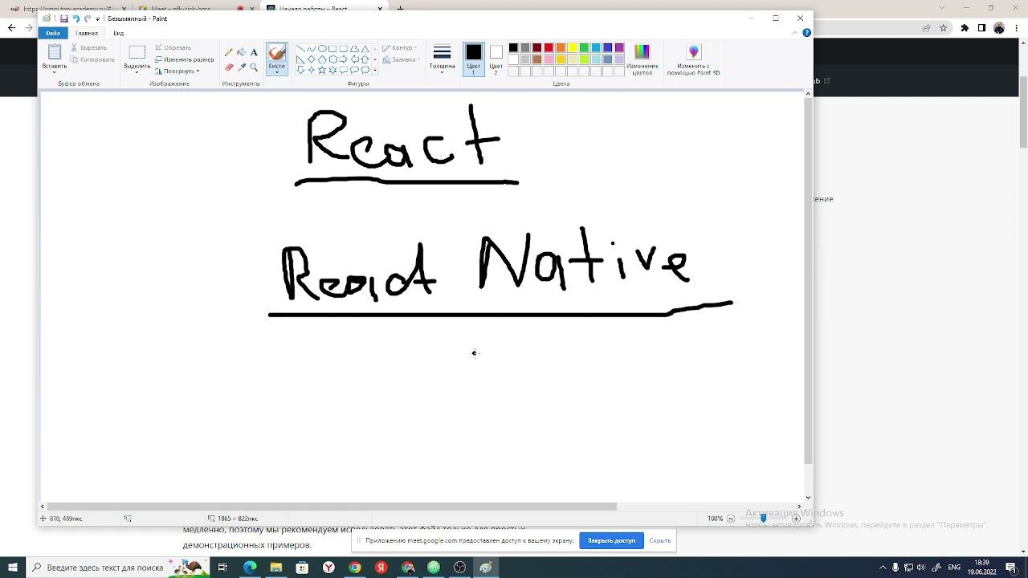1028x578 pixels.
Task: Open the Windows Start menu
Action: point(13,568)
